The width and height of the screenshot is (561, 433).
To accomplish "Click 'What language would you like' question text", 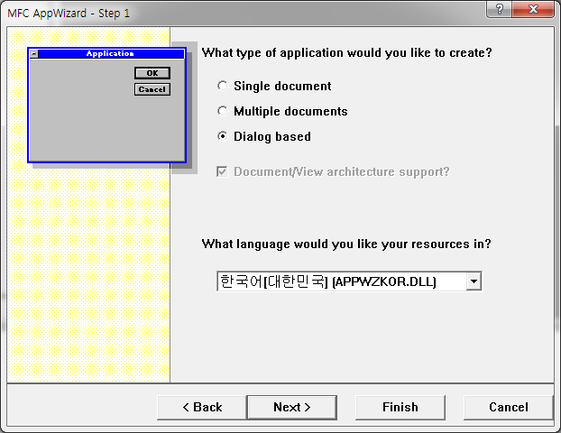I will tap(346, 244).
